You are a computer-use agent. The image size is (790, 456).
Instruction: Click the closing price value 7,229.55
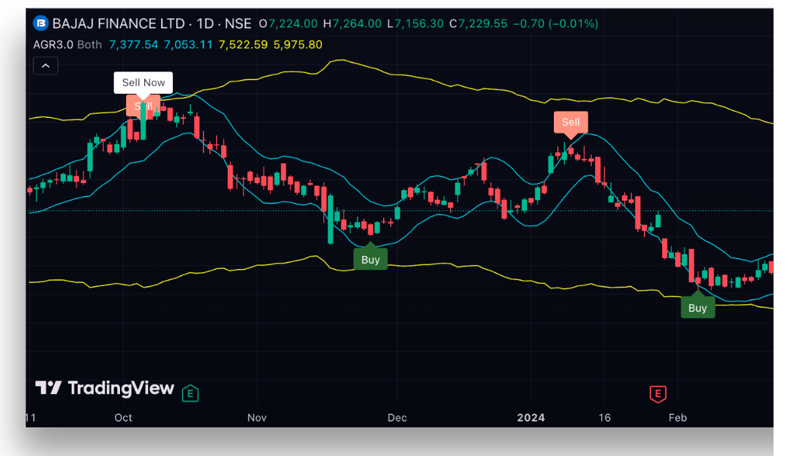483,23
